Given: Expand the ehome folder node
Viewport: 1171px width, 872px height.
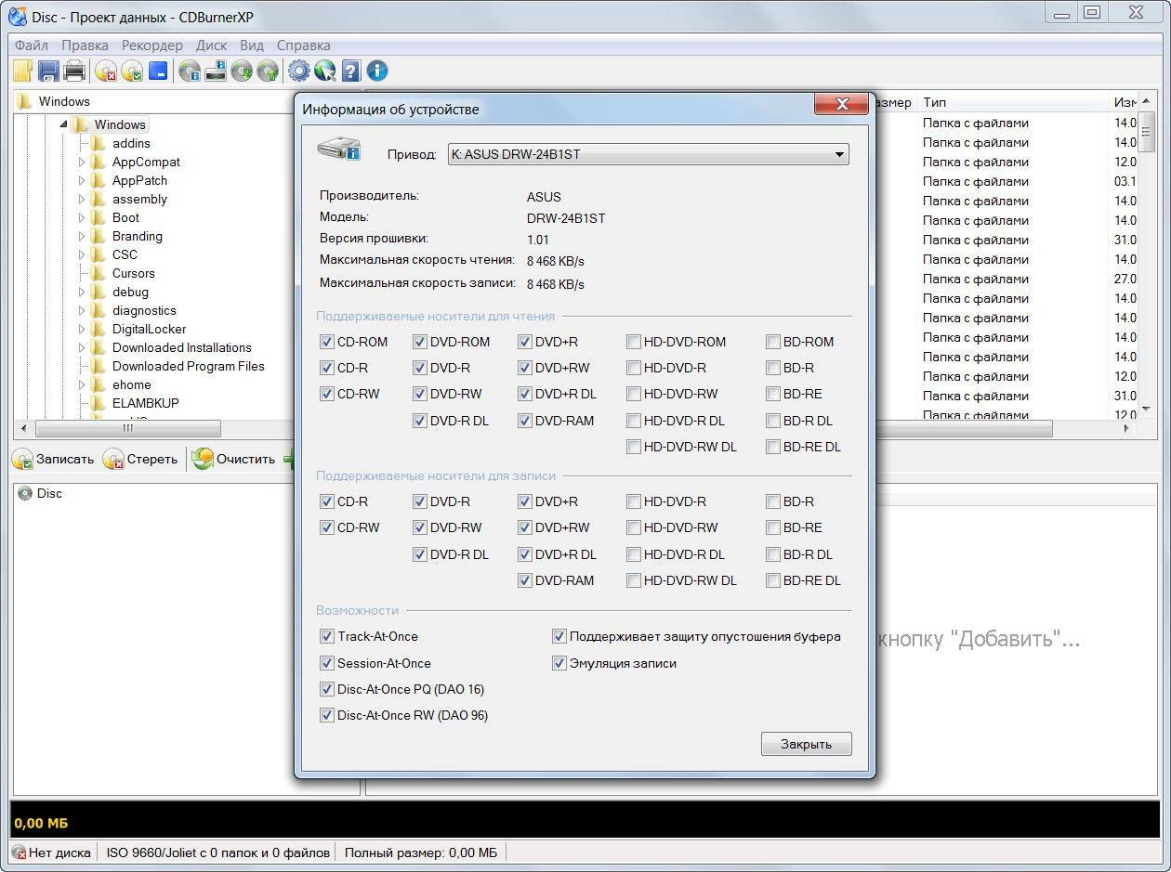Looking at the screenshot, I should point(82,384).
